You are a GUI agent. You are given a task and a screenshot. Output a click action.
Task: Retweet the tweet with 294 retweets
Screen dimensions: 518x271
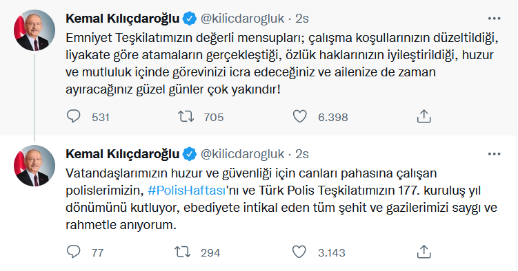[x=183, y=252]
